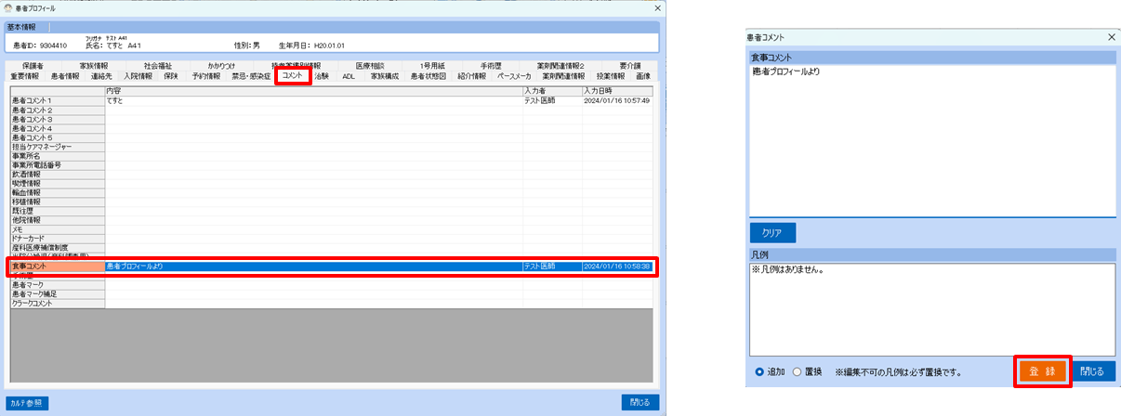The height and width of the screenshot is (416, 1121).
Task: Open the 家族構成 tab
Action: [385, 77]
